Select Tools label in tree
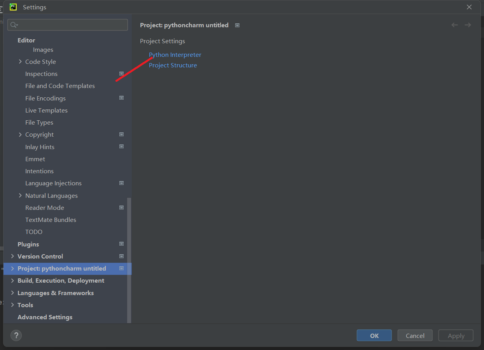Viewport: 484px width, 350px height. tap(25, 305)
